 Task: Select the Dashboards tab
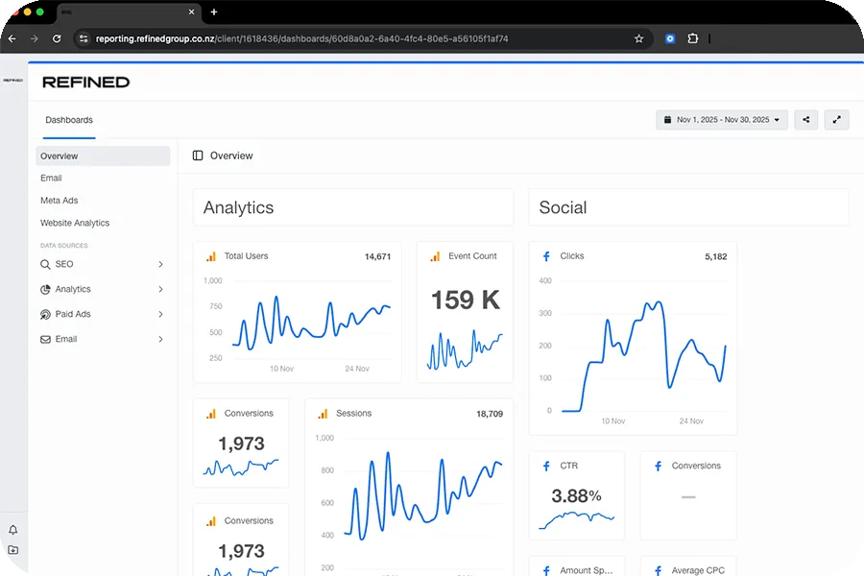click(x=69, y=120)
